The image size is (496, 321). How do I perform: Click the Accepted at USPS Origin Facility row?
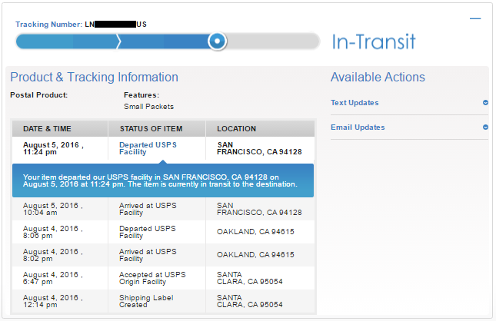pos(163,278)
